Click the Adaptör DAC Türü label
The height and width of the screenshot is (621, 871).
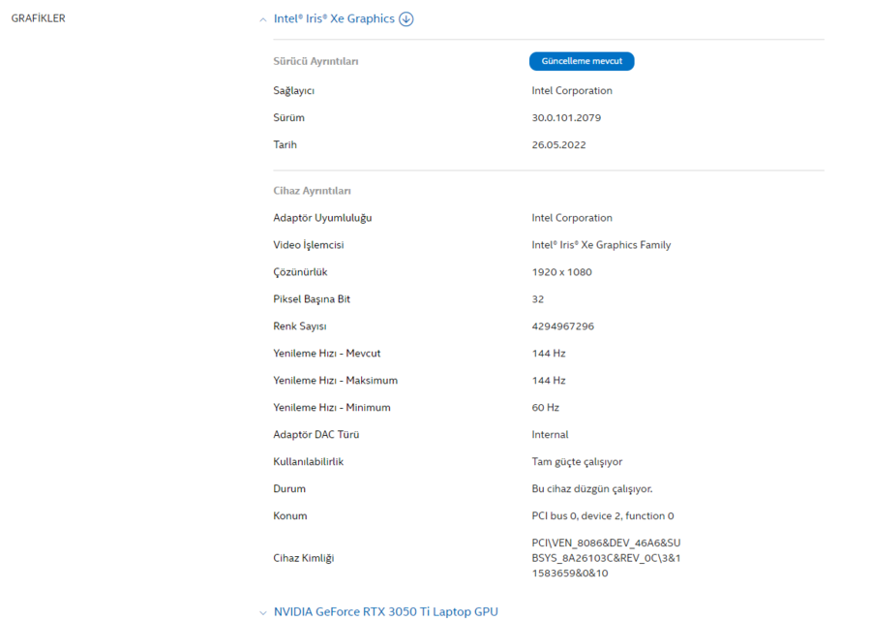(x=316, y=435)
